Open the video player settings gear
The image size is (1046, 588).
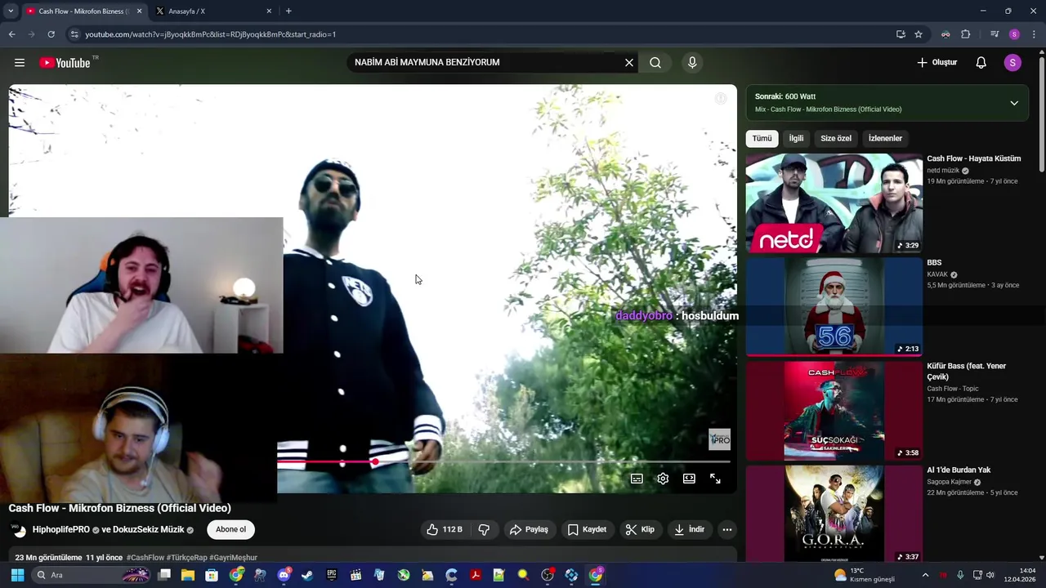point(663,479)
